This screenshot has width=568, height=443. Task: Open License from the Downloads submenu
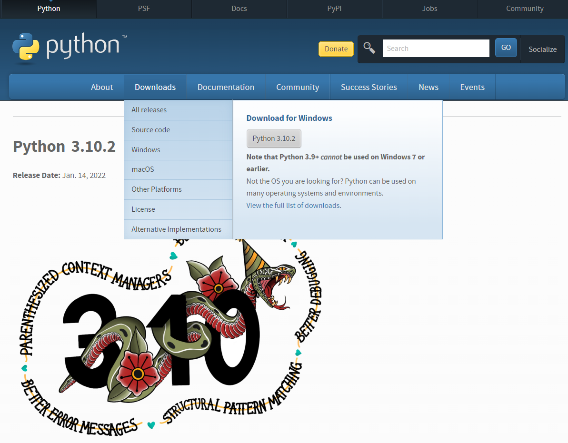tap(179, 209)
